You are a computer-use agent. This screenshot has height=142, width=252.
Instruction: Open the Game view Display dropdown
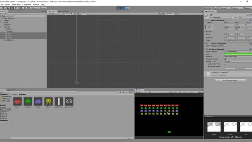pyautogui.click(x=141, y=92)
